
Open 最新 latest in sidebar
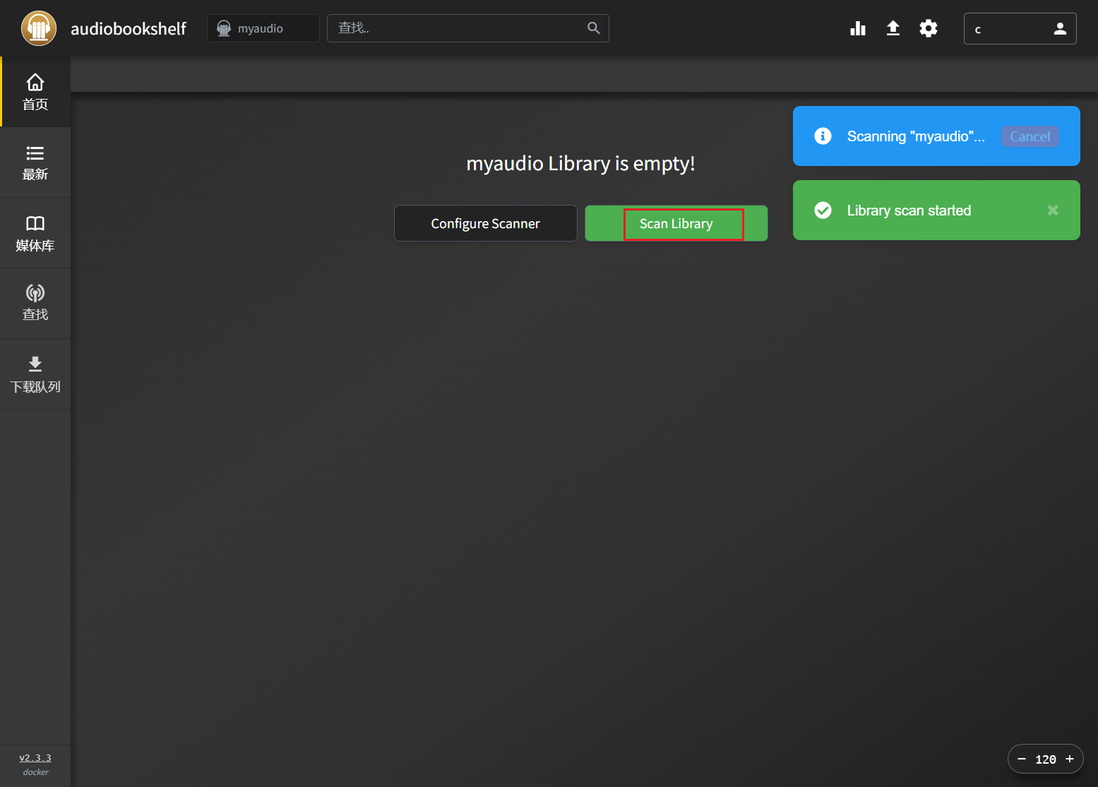point(35,162)
